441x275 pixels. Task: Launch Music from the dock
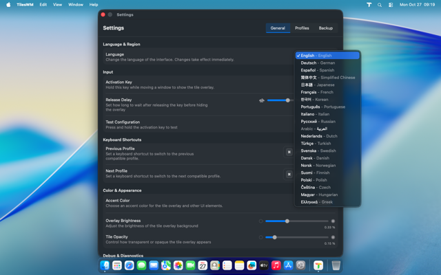tap(276, 265)
